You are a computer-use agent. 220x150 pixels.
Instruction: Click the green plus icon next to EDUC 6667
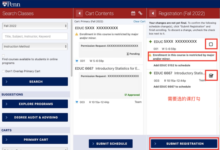[150, 73]
